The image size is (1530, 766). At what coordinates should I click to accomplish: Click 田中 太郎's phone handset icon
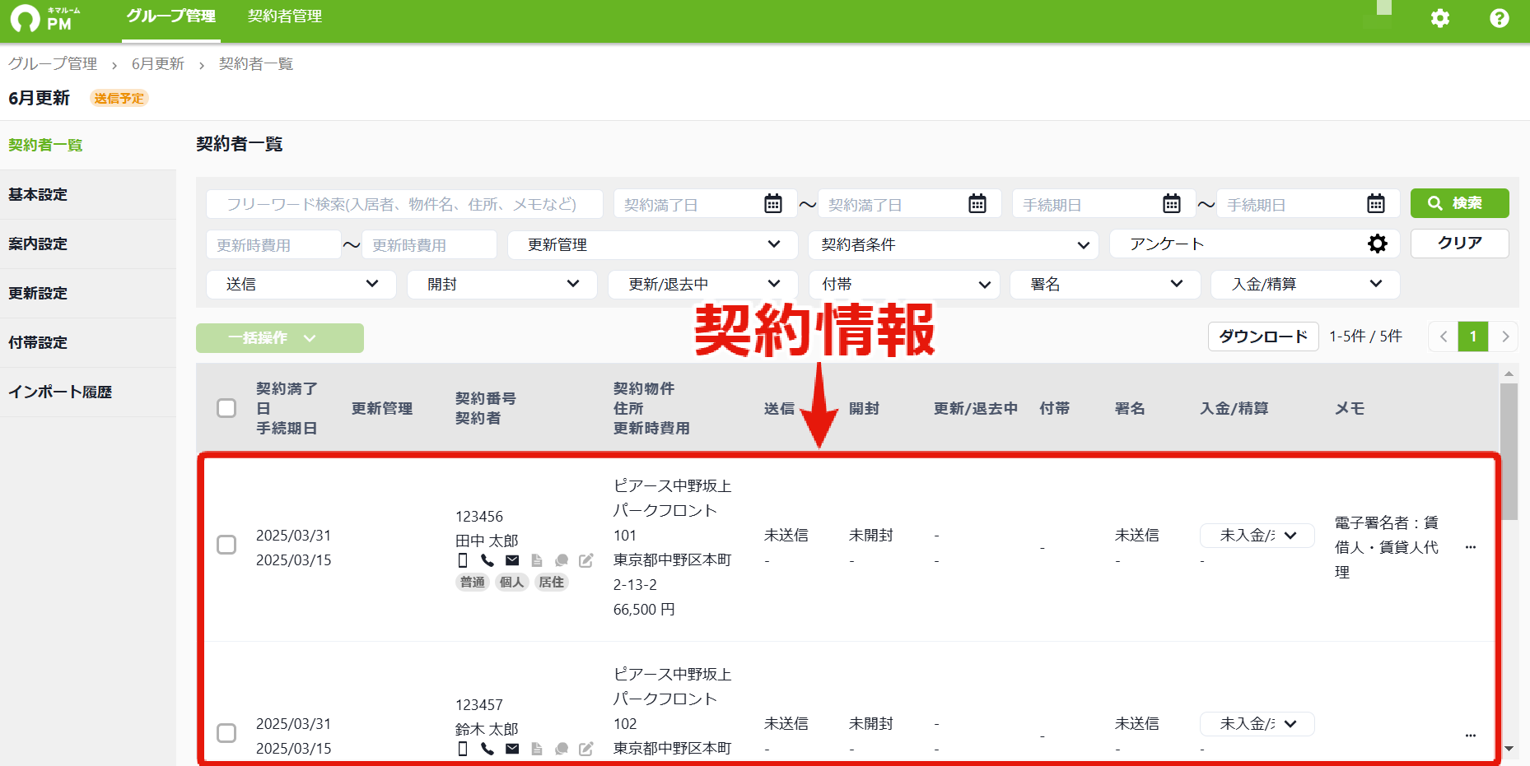click(x=487, y=560)
